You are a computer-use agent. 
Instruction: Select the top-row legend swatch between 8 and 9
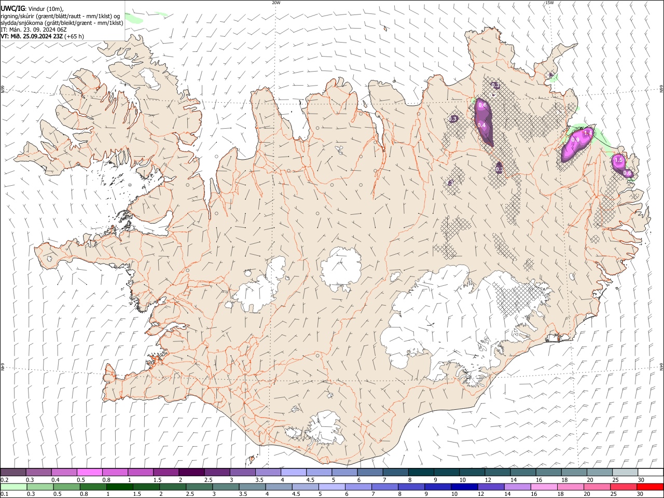click(x=421, y=472)
